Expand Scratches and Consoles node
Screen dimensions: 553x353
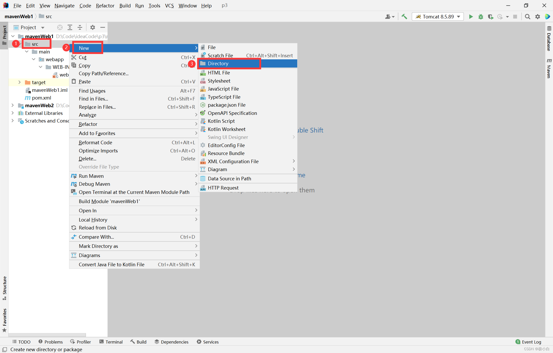pos(13,121)
